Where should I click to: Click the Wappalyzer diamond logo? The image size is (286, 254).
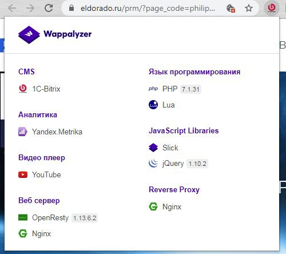(29, 35)
